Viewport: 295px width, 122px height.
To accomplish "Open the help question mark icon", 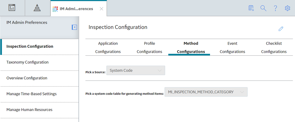I will point(275,8).
